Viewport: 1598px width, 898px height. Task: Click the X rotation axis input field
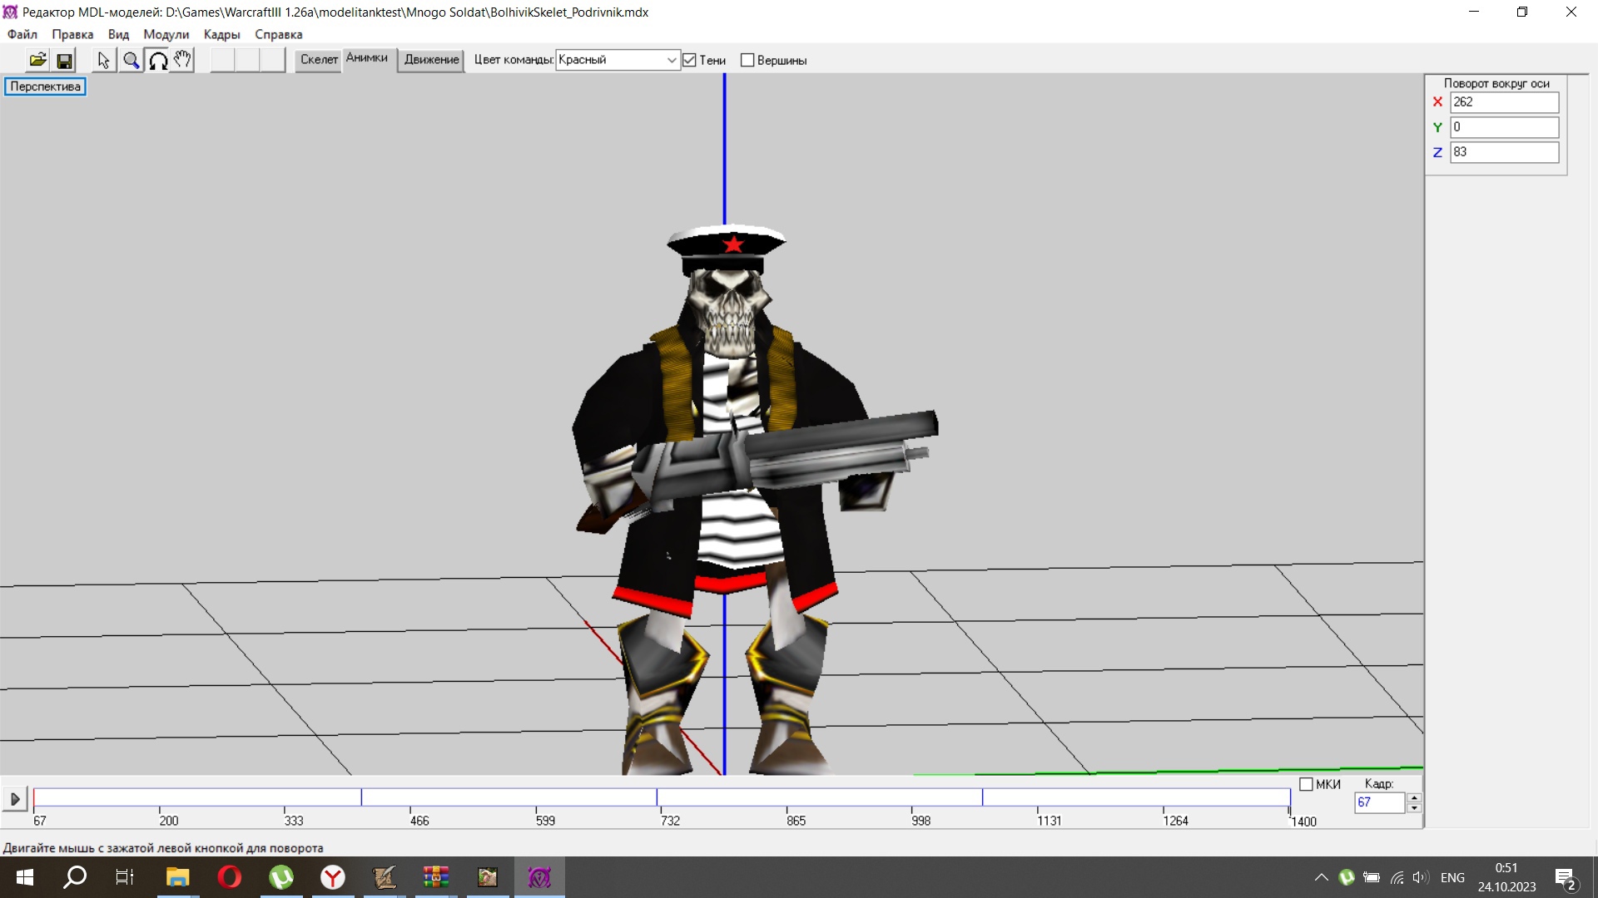point(1503,102)
